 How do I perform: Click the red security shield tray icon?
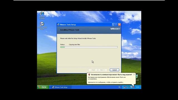(x=134, y=87)
